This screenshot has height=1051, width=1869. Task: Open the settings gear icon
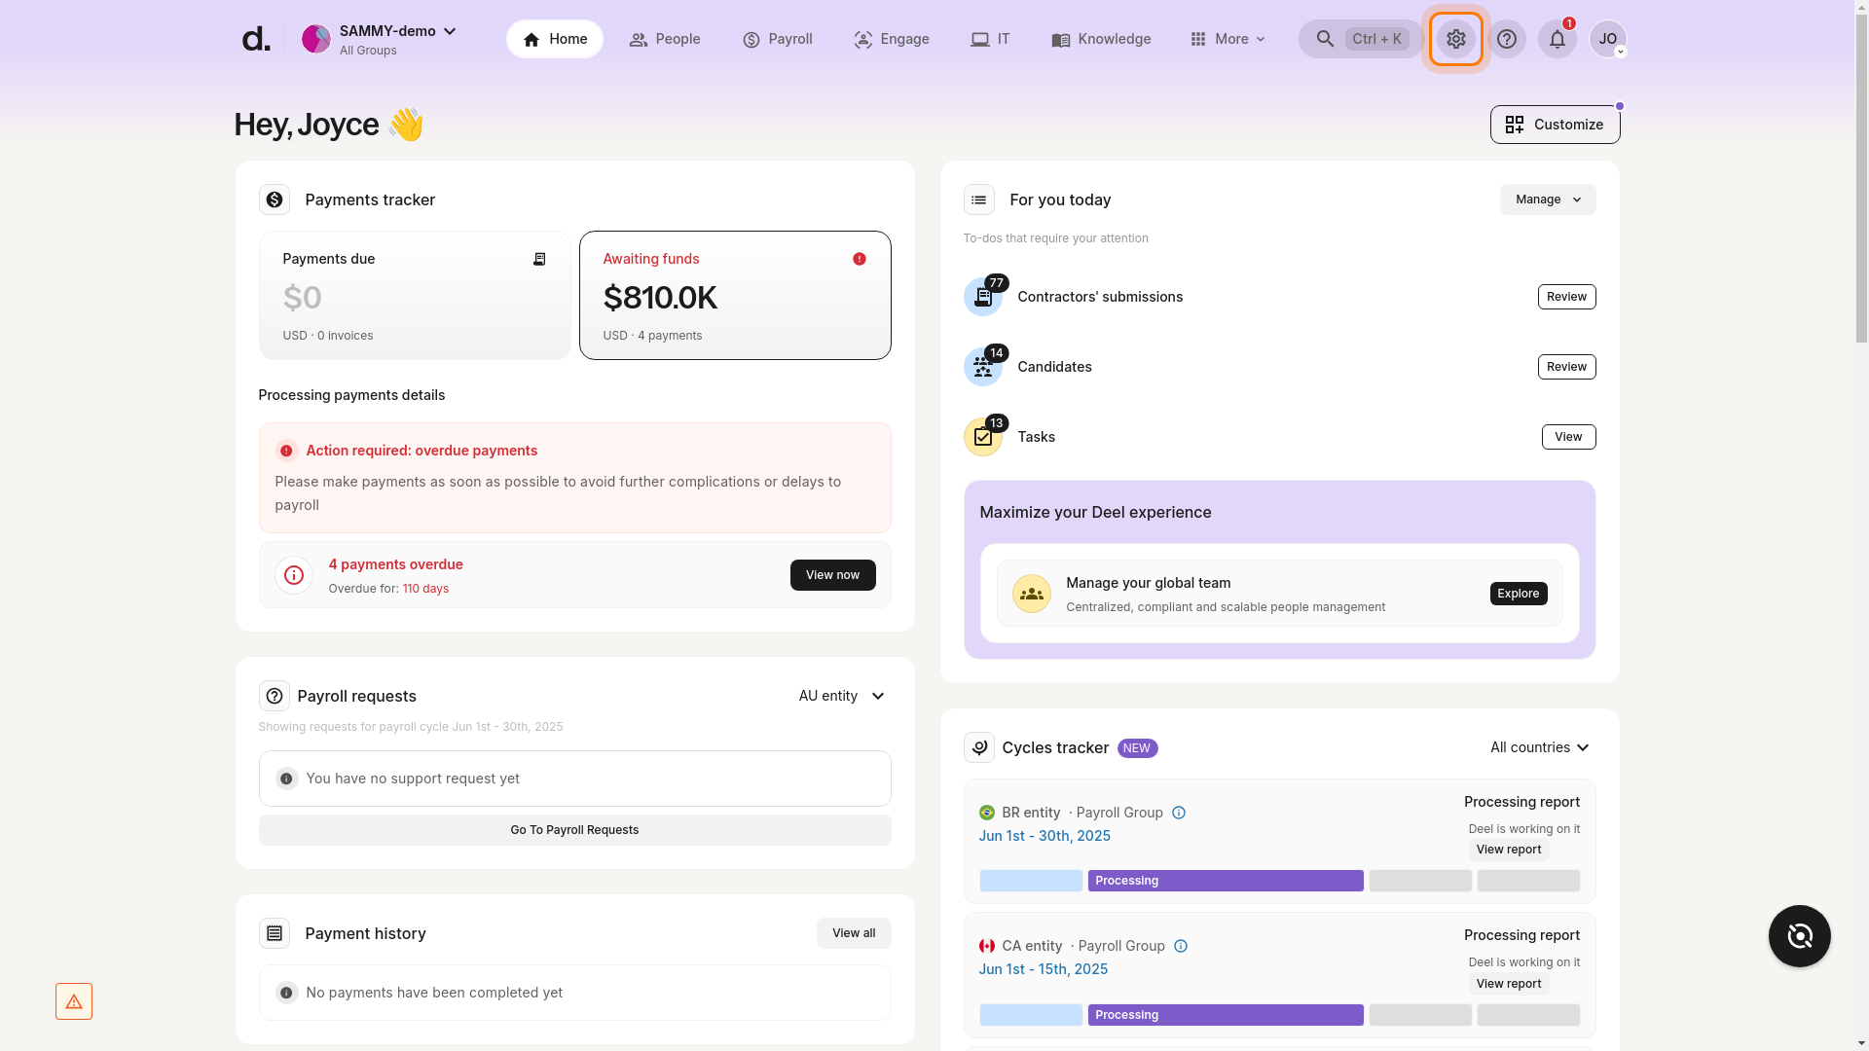[1455, 39]
